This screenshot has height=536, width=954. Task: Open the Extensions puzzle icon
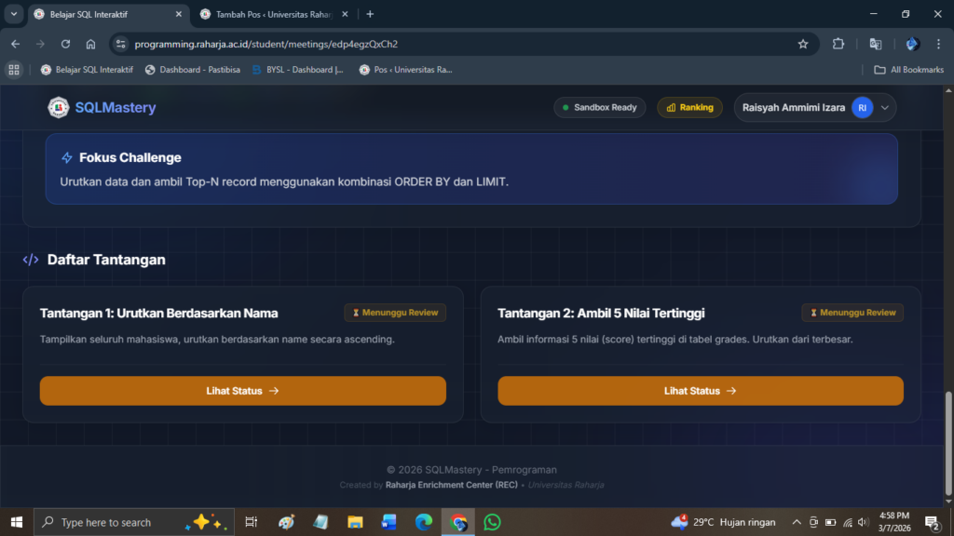click(838, 44)
